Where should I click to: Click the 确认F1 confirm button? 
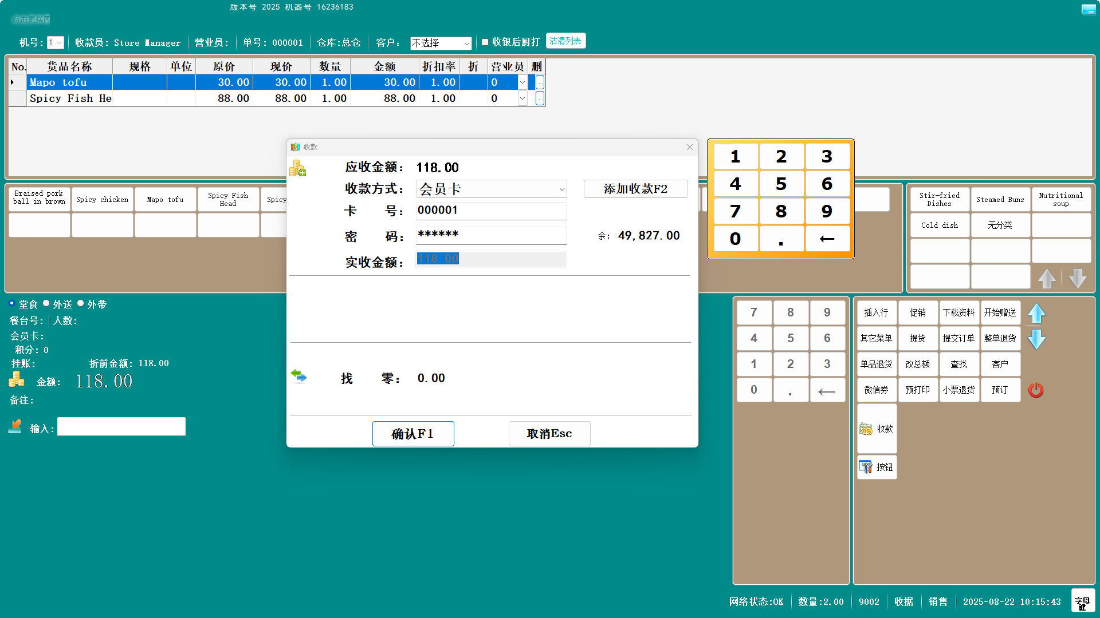click(413, 434)
